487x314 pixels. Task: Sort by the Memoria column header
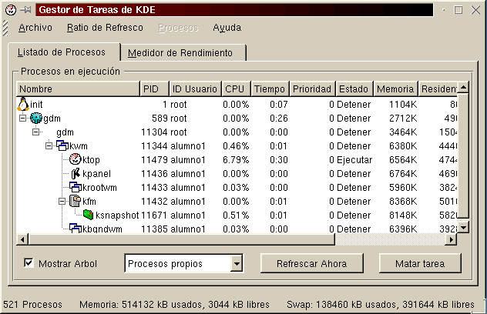(396, 89)
